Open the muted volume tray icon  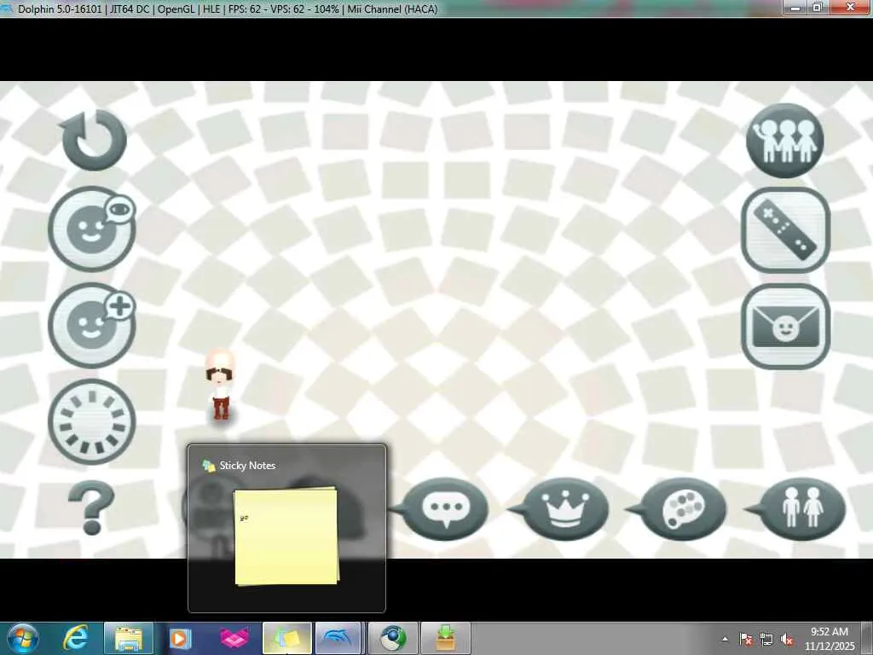787,640
